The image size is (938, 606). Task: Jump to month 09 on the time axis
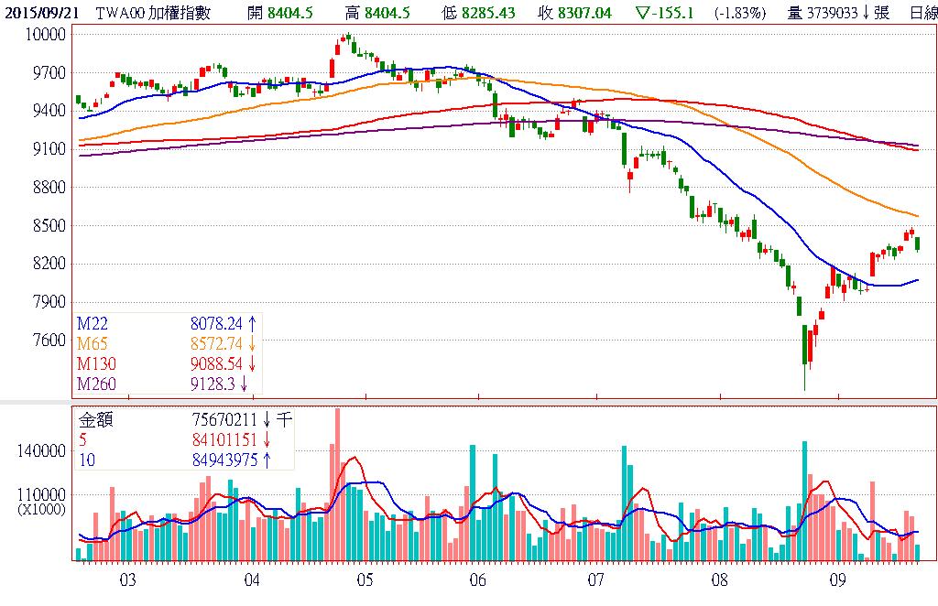coord(836,579)
